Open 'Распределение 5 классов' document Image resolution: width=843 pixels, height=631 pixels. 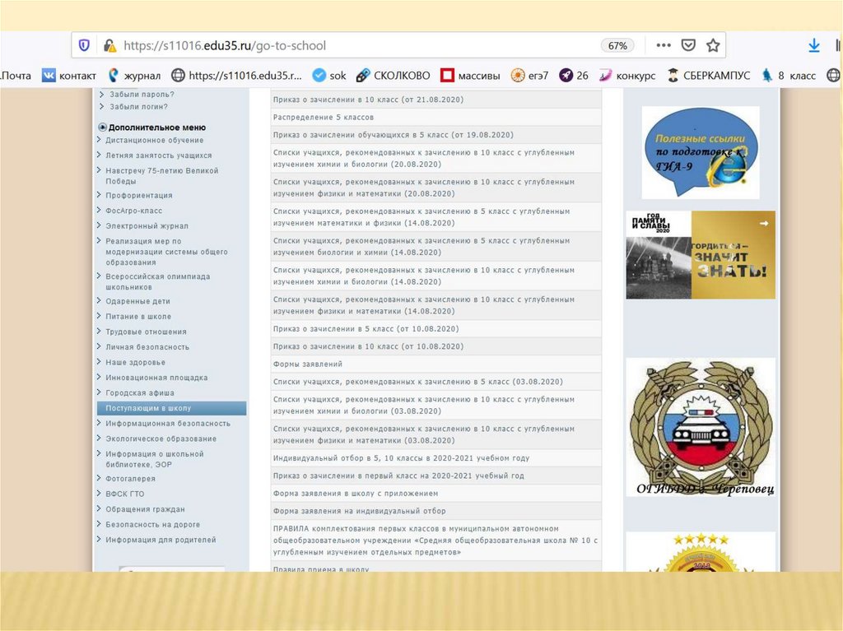[x=323, y=117]
